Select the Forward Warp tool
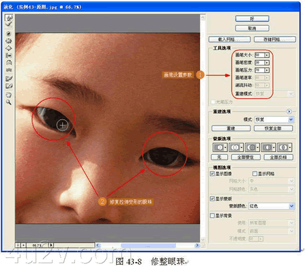 [x=9, y=18]
